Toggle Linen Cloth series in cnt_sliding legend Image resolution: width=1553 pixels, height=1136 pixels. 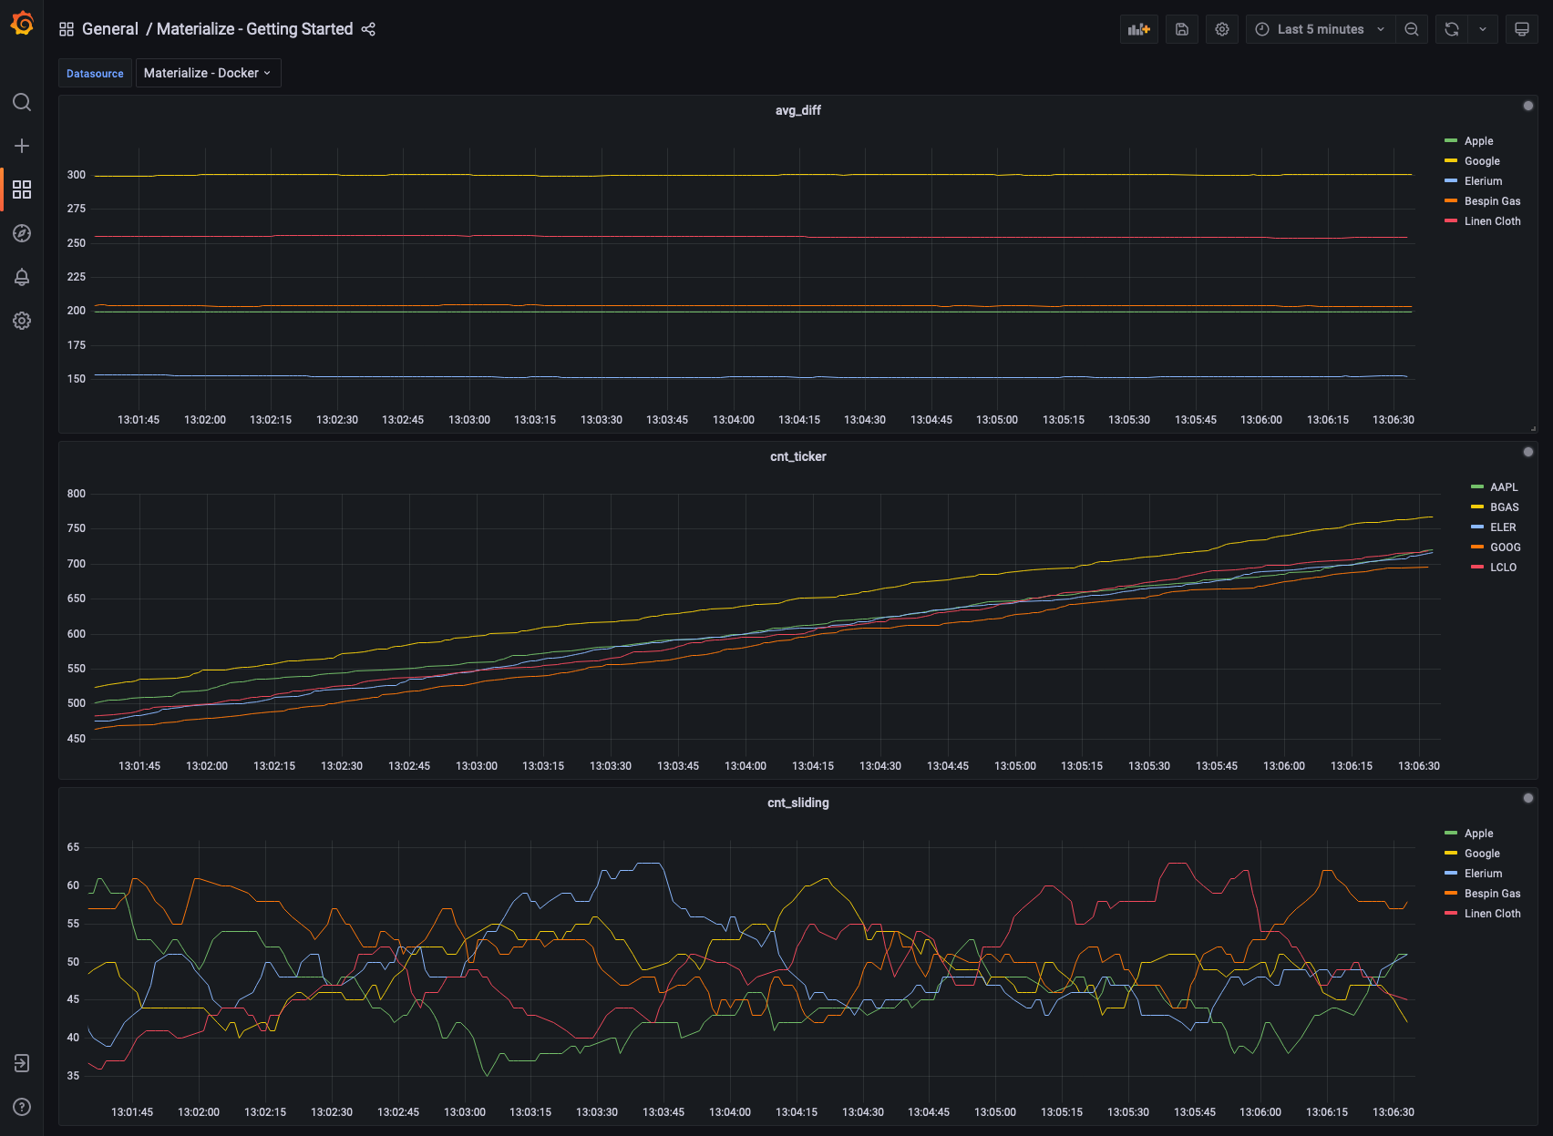(x=1492, y=914)
